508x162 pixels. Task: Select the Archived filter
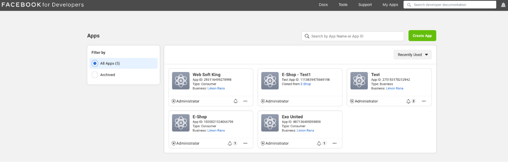click(x=123, y=75)
